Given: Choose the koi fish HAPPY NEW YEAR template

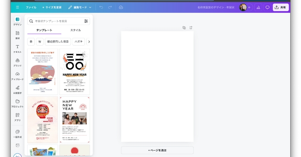Looking at the screenshot, I should click(75, 72).
